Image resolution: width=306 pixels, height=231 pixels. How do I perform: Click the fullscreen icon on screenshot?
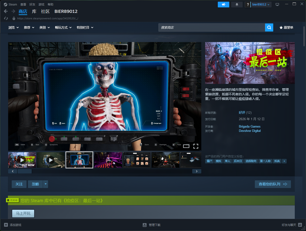coord(195,146)
